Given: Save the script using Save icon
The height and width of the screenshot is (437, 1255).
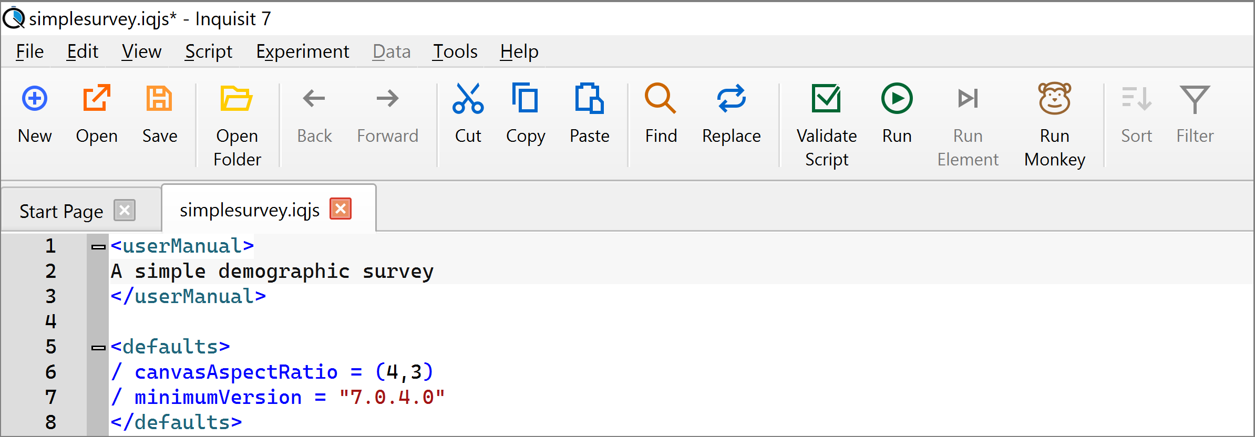Looking at the screenshot, I should [159, 99].
